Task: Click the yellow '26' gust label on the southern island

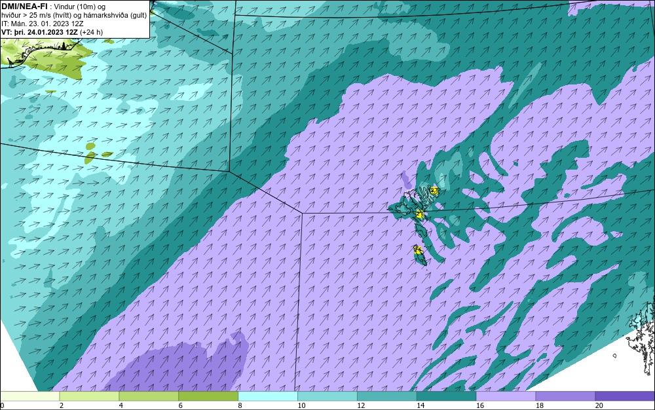Action: [418, 250]
